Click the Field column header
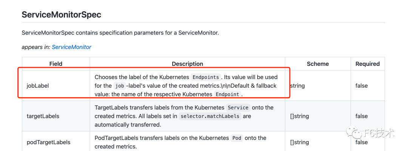The width and height of the screenshot is (408, 151). point(56,64)
